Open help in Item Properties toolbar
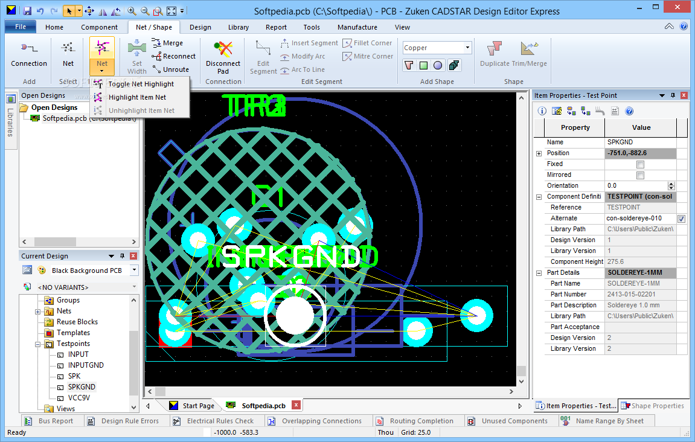695x442 pixels. [629, 111]
